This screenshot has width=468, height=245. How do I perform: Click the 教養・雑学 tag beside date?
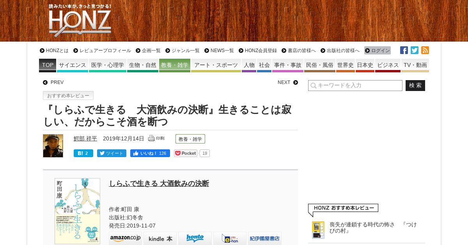pyautogui.click(x=190, y=139)
